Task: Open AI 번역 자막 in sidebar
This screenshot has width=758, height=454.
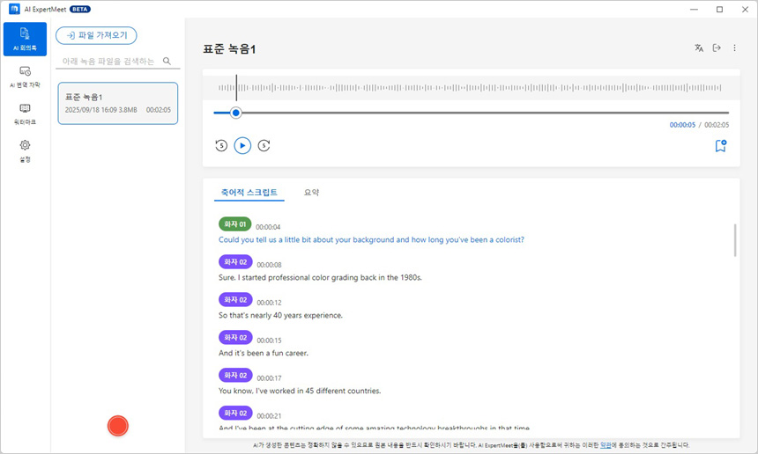Action: (25, 76)
